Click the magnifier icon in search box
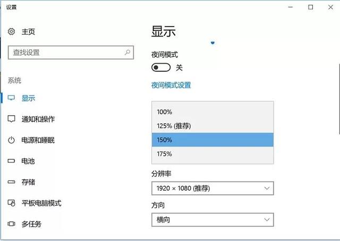This screenshot has width=340, height=241. coord(127,53)
